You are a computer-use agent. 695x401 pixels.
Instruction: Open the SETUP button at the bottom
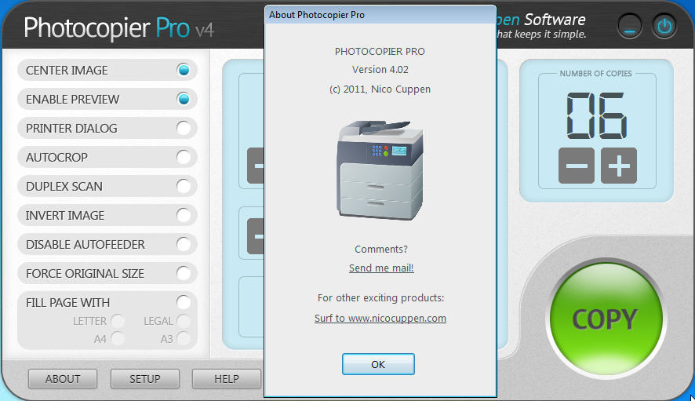[x=145, y=378]
